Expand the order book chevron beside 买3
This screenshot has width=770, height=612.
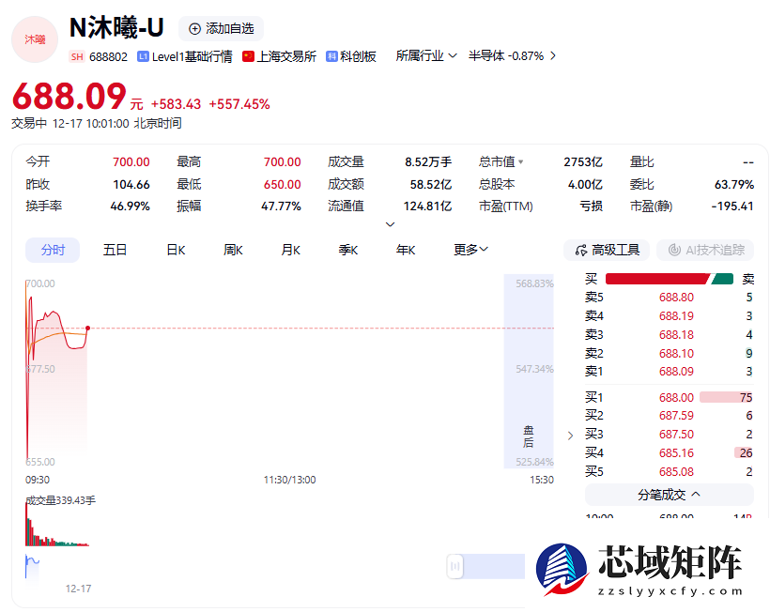pyautogui.click(x=571, y=436)
